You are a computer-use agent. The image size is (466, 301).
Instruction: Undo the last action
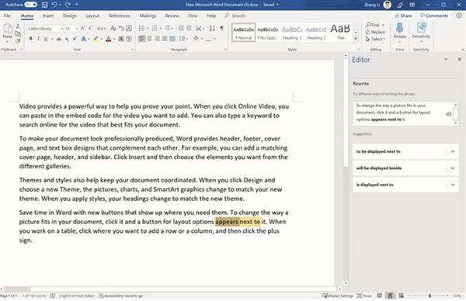54,5
